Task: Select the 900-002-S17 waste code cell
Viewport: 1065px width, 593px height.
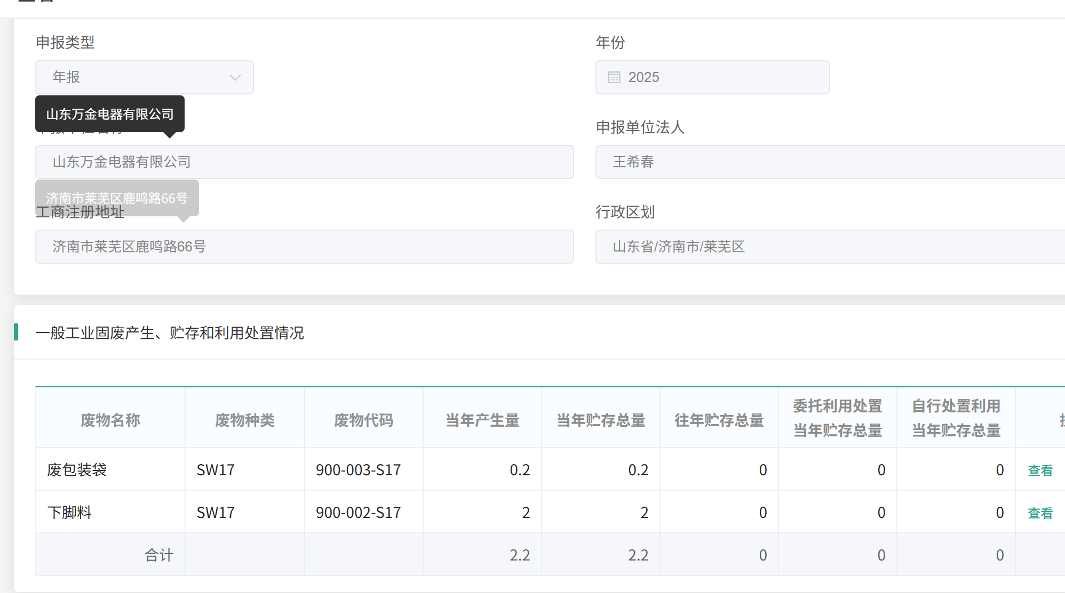Action: click(358, 512)
